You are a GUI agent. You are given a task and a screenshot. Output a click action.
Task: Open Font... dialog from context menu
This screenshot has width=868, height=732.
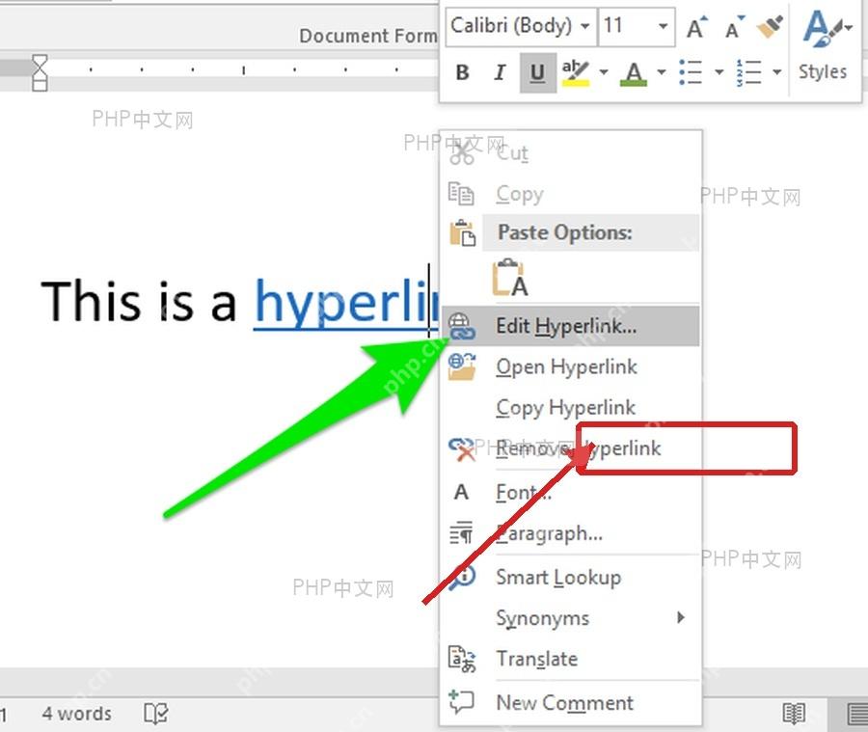[571, 492]
